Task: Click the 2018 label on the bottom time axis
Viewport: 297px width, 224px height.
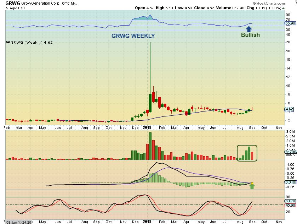Action: (147, 222)
